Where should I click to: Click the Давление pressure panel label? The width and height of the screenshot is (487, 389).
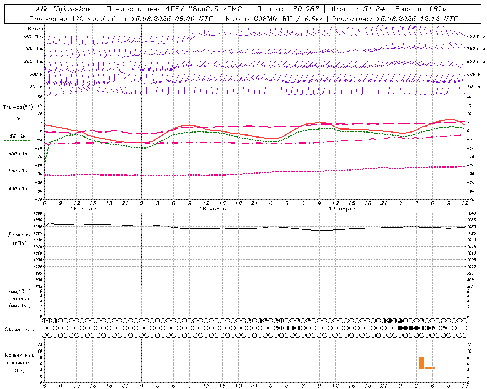pyautogui.click(x=20, y=235)
